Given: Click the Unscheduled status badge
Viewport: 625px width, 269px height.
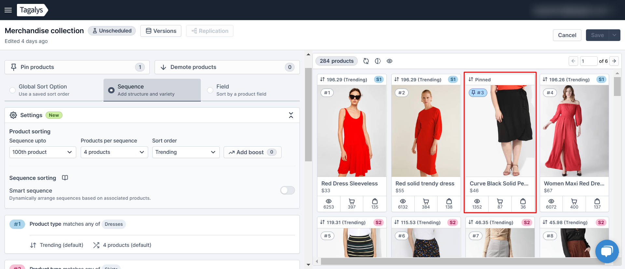Looking at the screenshot, I should point(112,31).
